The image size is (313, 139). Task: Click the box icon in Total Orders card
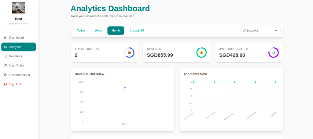pyautogui.click(x=129, y=53)
